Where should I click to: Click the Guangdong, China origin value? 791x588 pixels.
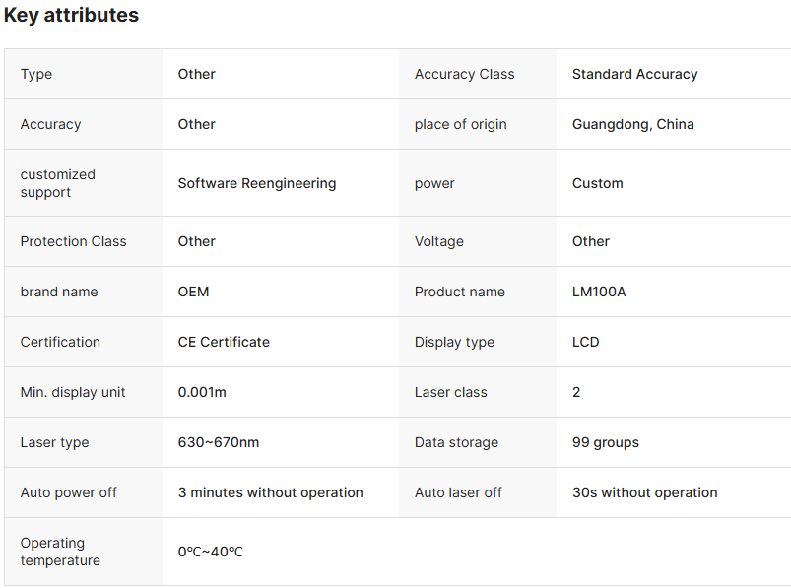click(632, 124)
